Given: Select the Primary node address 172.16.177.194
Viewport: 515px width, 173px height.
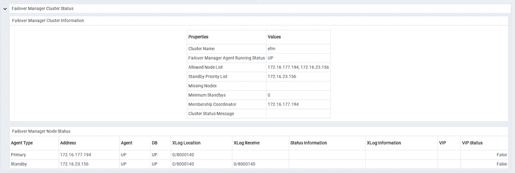Looking at the screenshot, I should pos(89,154).
